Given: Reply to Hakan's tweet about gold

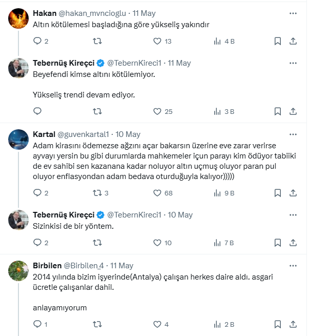Looking at the screenshot, I should click(x=37, y=41).
